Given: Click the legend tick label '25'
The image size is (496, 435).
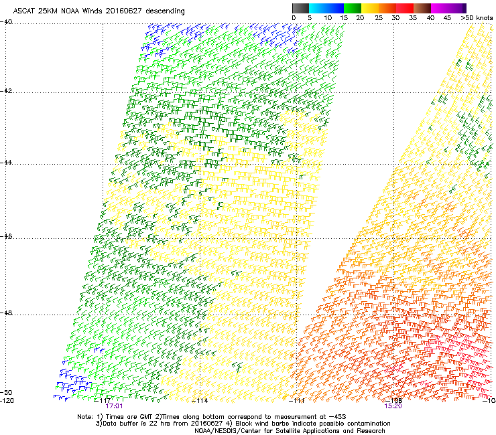Looking at the screenshot, I should point(379,18).
